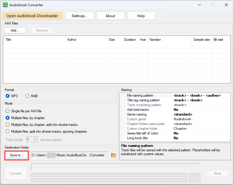Sort file list by Author column header

(x=86, y=40)
